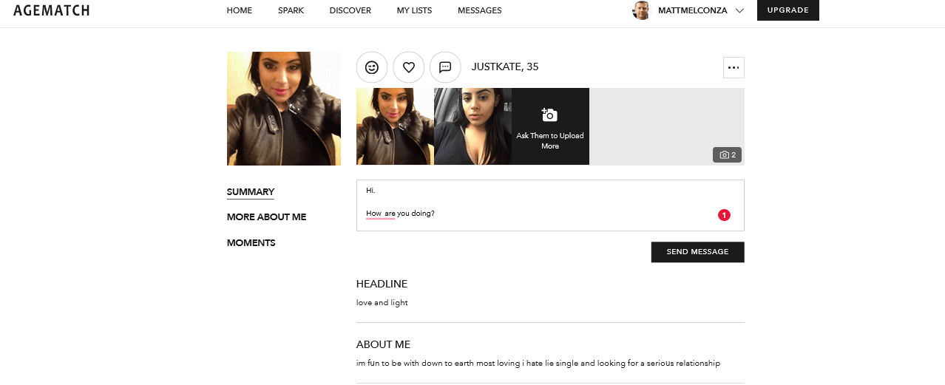Switch to the MOMENTS tab

pos(251,242)
